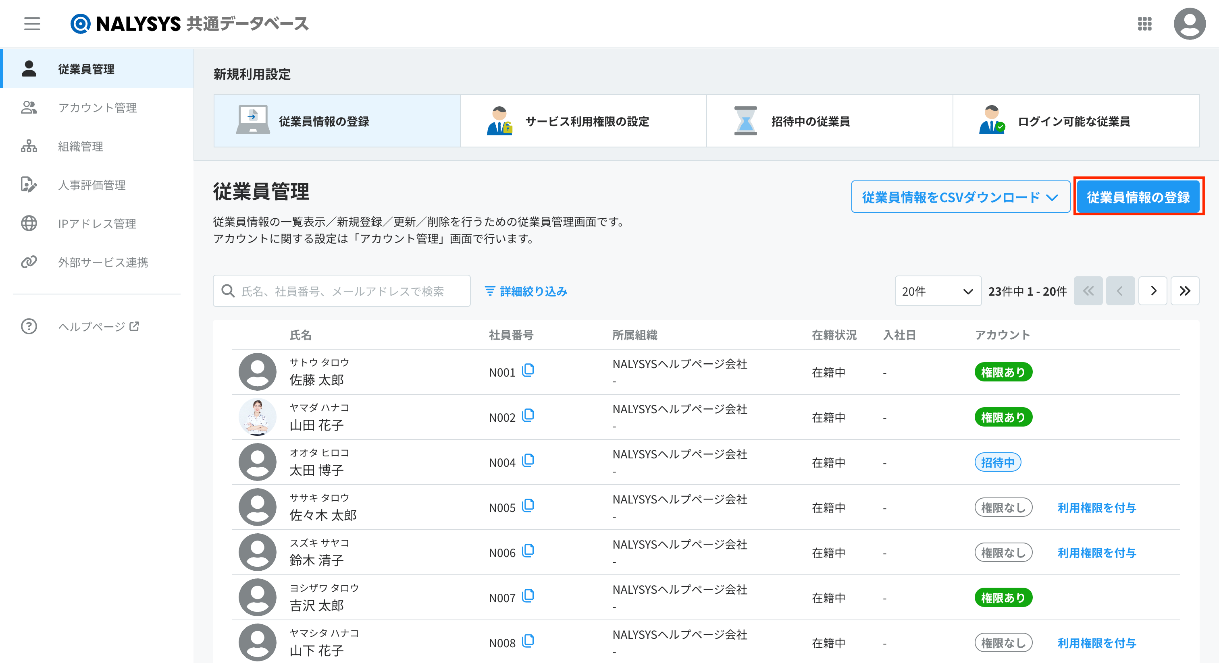Jump to last page of results
The width and height of the screenshot is (1219, 663).
coord(1184,291)
